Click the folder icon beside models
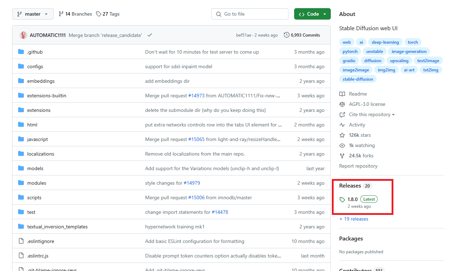The width and height of the screenshot is (451, 271). 21,168
